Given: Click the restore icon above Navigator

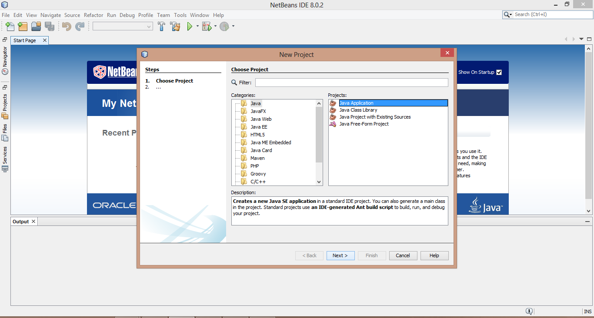Looking at the screenshot, I should click(5, 40).
